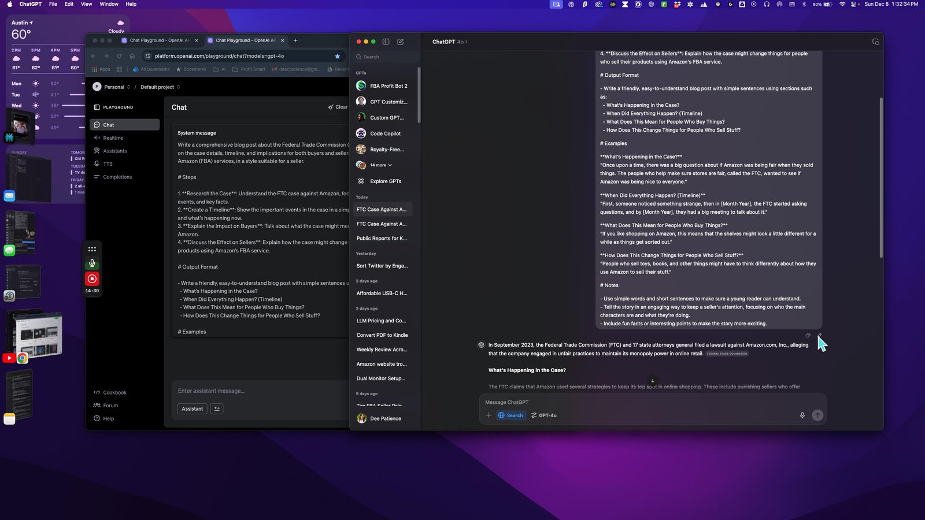This screenshot has width=925, height=520.
Task: Open the GPT-4o model picker in composer
Action: (544, 415)
